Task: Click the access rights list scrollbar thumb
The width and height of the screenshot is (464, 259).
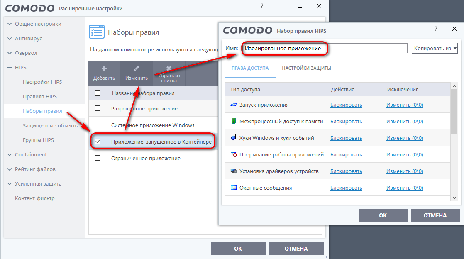Action: (x=454, y=112)
